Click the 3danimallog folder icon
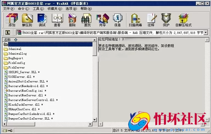The height and width of the screenshot is (134, 211). (6, 54)
